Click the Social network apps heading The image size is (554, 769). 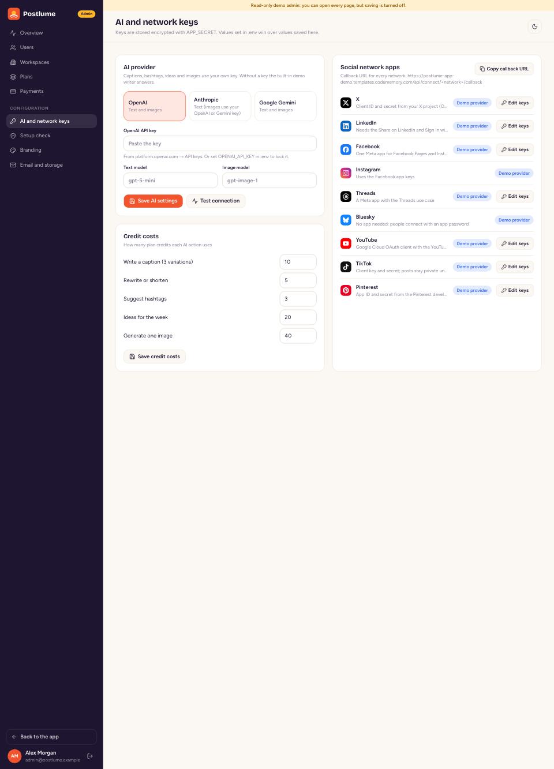[370, 67]
